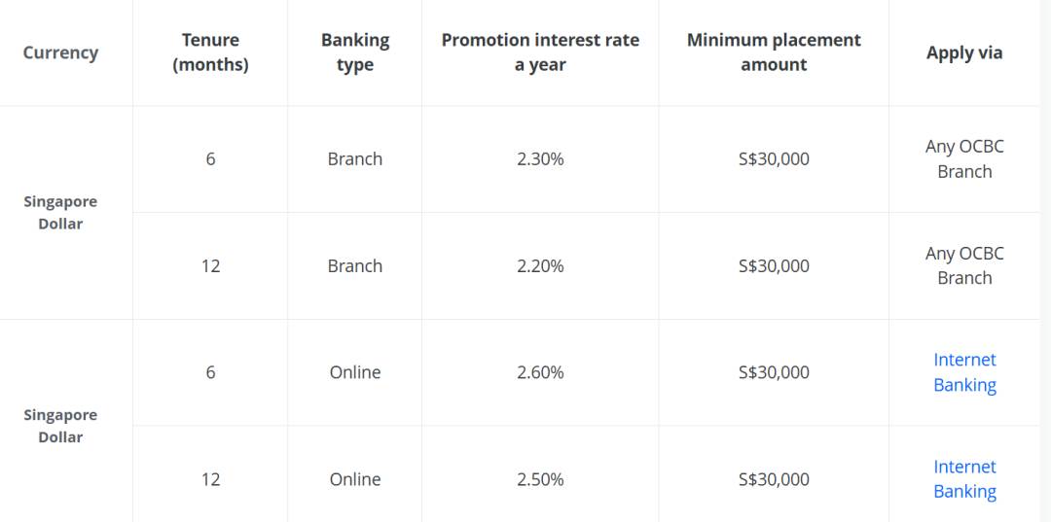Click the Banking type column header
This screenshot has height=522, width=1051.
355,52
